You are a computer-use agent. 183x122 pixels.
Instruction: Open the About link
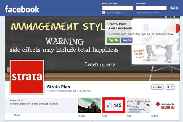click(x=17, y=115)
